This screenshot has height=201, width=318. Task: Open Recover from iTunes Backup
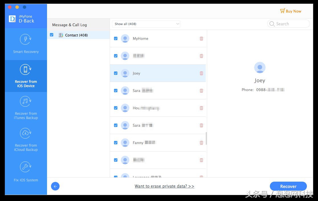pos(26,108)
